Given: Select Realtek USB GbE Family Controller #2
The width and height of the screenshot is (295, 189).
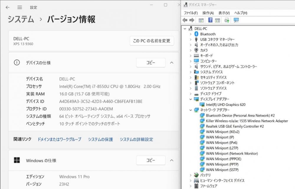Looking at the screenshot, I should (235, 126).
